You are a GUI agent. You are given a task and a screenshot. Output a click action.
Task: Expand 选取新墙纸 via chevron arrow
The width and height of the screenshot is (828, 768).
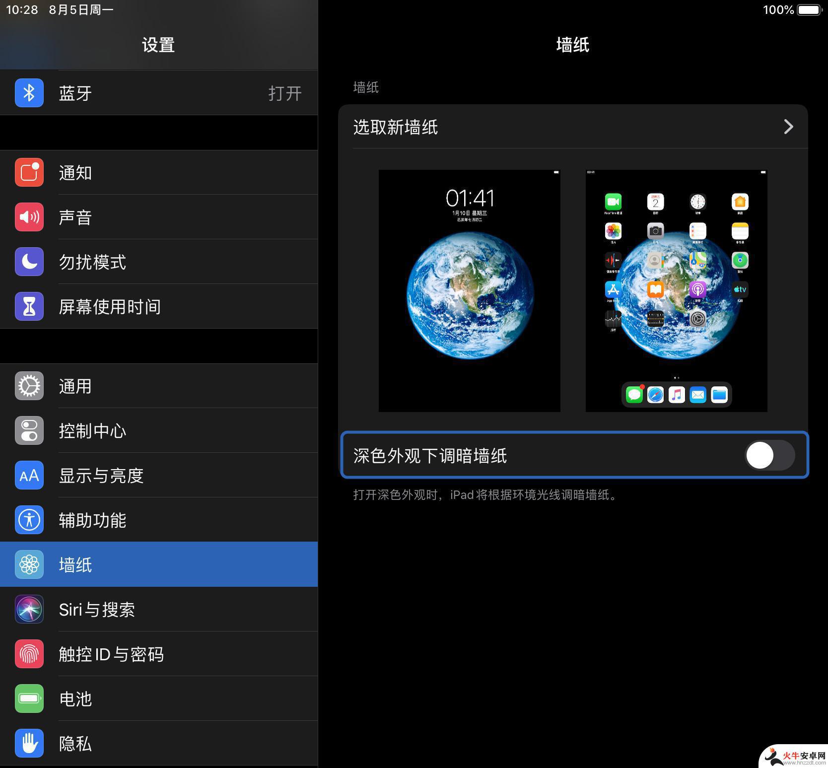(x=788, y=127)
